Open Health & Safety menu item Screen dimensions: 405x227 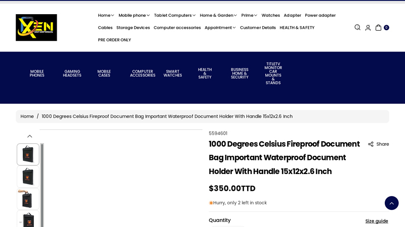(x=297, y=28)
